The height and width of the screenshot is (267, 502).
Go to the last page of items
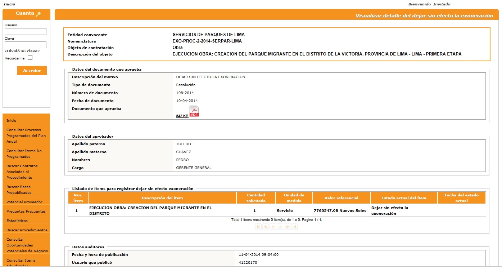point(294,227)
